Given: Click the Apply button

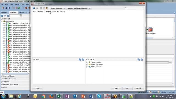Looking at the screenshot, I should click(x=116, y=88).
